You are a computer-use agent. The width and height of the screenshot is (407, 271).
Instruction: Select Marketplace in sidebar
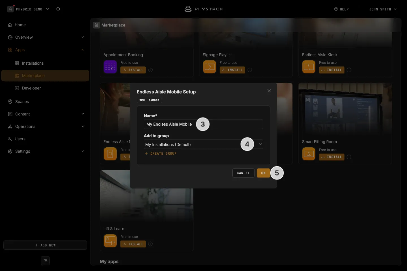coord(45,76)
